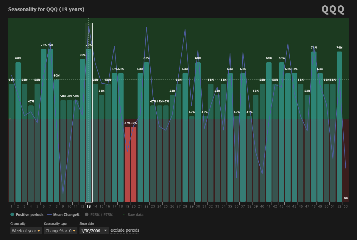This screenshot has width=357, height=240.
Task: Click the red week 20 bar
Action: pos(134,164)
